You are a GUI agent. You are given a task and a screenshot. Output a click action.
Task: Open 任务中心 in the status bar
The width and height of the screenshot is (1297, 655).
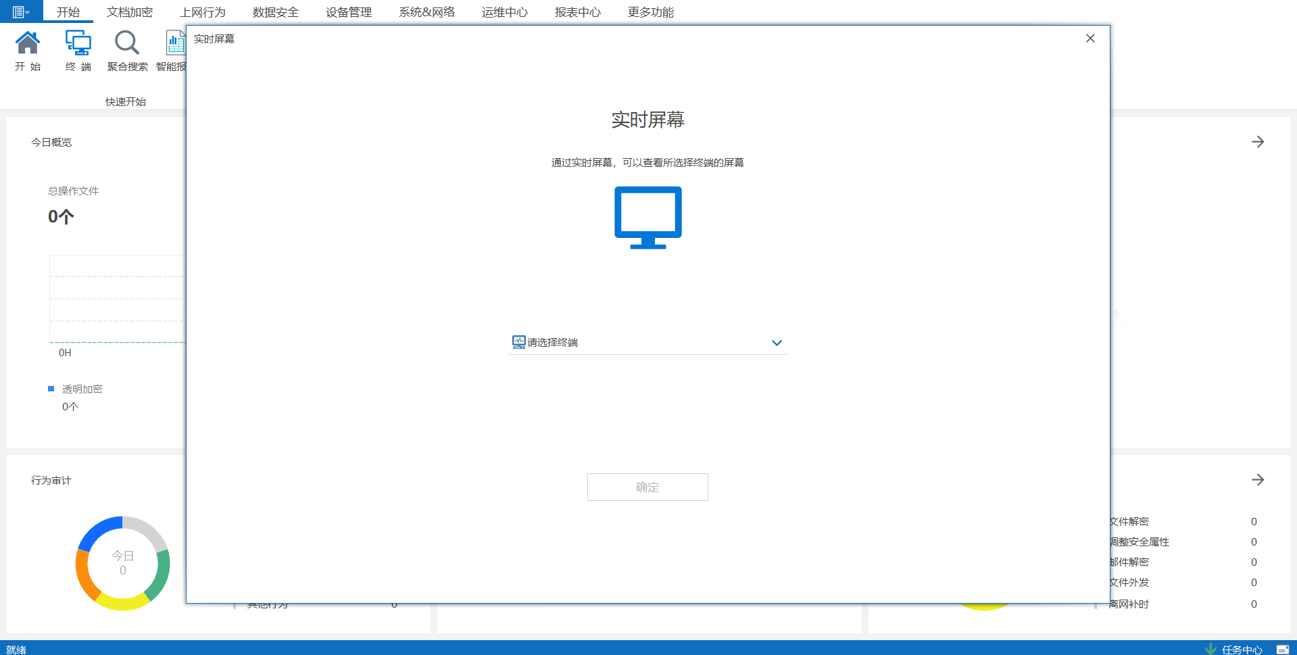(x=1242, y=650)
